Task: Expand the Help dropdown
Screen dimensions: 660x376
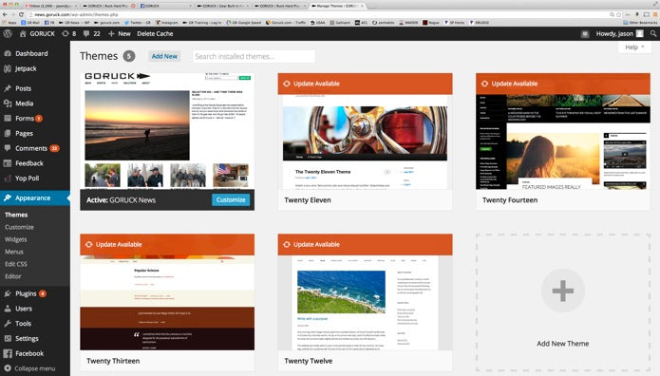Action: point(634,47)
